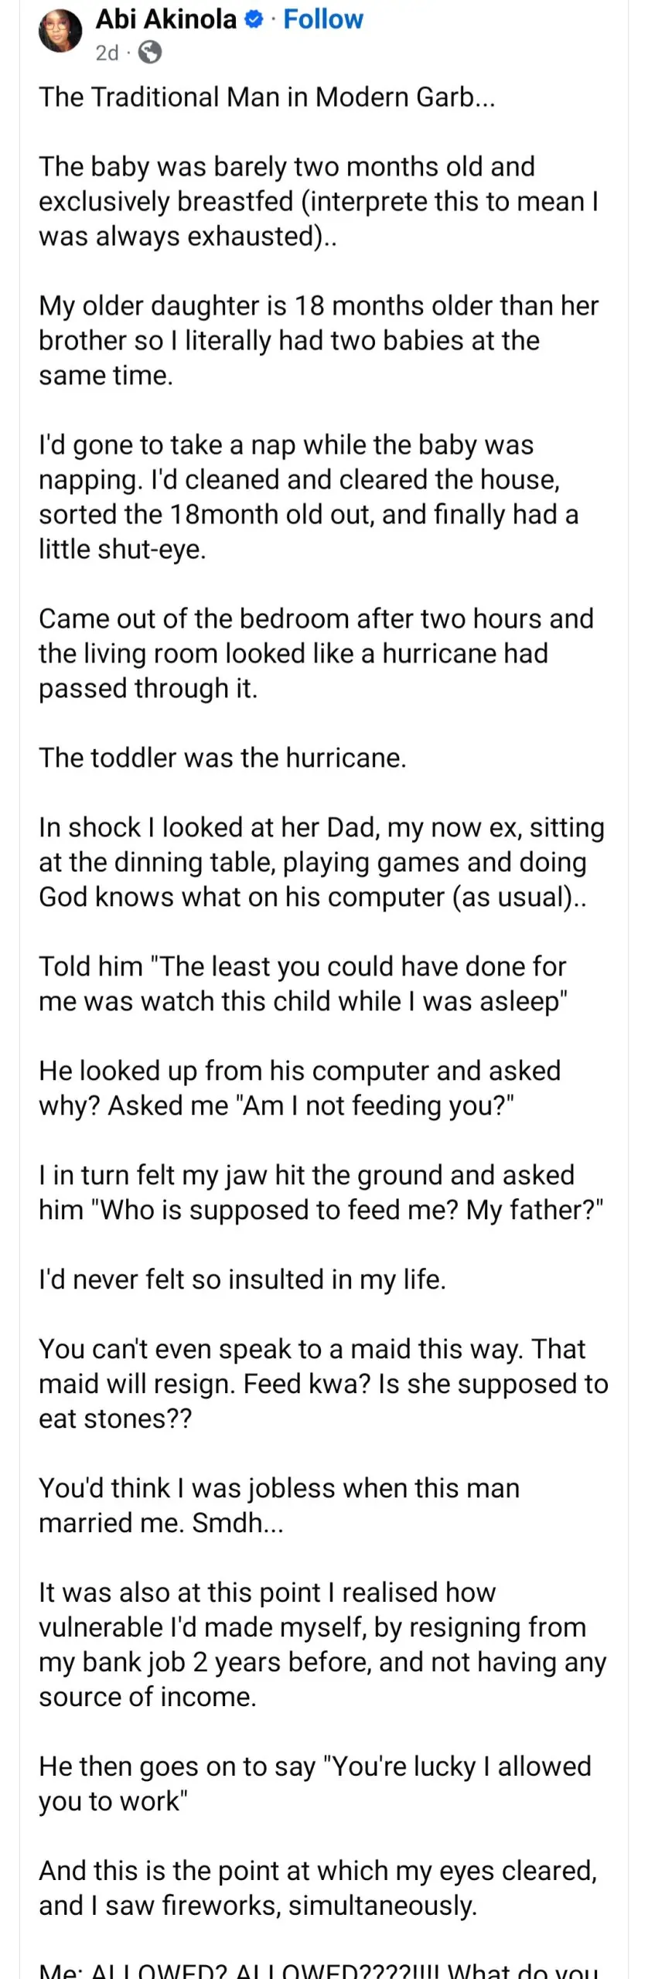Tap the paragraph about the living room hurricane
The width and height of the screenshot is (648, 1979).
(x=315, y=653)
